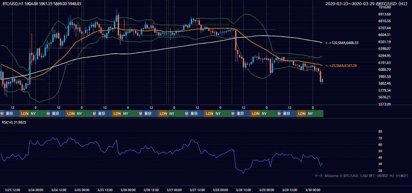The height and width of the screenshot is (193, 412).
Task: Click the BTC/USD,H1 chart title text
Action: [42, 4]
